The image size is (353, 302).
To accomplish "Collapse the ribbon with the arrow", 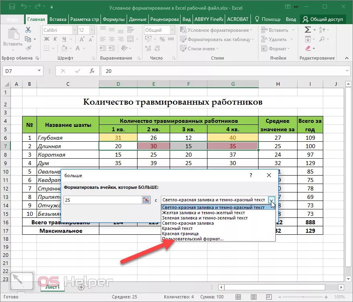I will [x=347, y=58].
